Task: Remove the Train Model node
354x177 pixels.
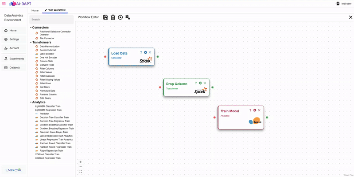Action: [x=259, y=110]
